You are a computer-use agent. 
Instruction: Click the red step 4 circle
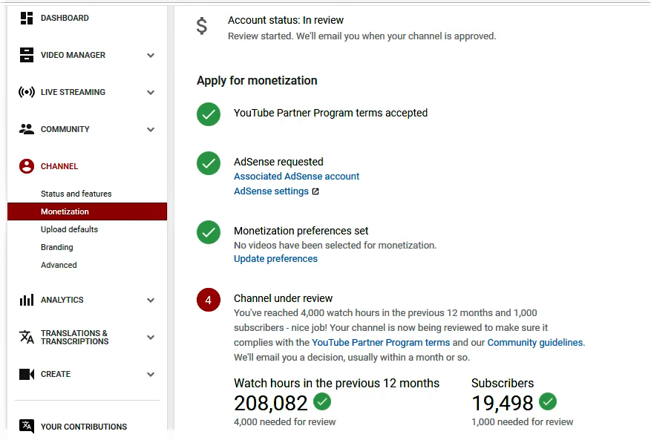209,300
